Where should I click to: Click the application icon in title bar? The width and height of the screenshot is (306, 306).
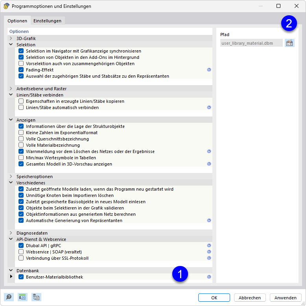tap(6, 6)
